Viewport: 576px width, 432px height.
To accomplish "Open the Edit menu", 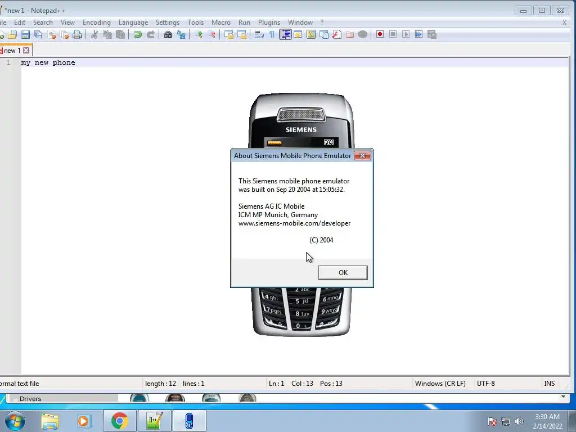I will 20,22.
